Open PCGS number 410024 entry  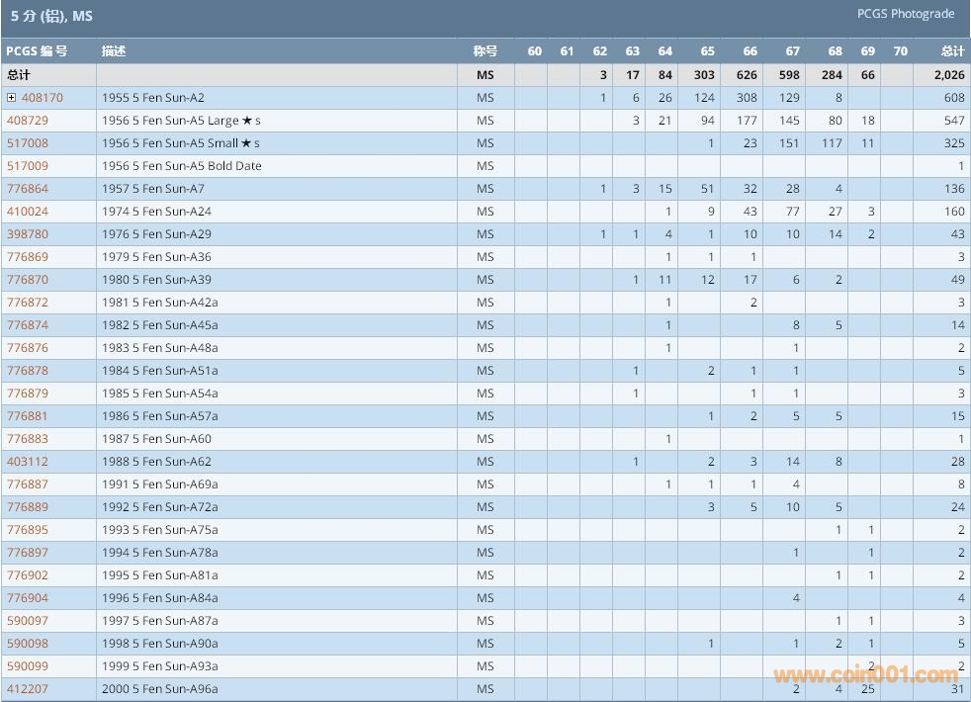[27, 212]
